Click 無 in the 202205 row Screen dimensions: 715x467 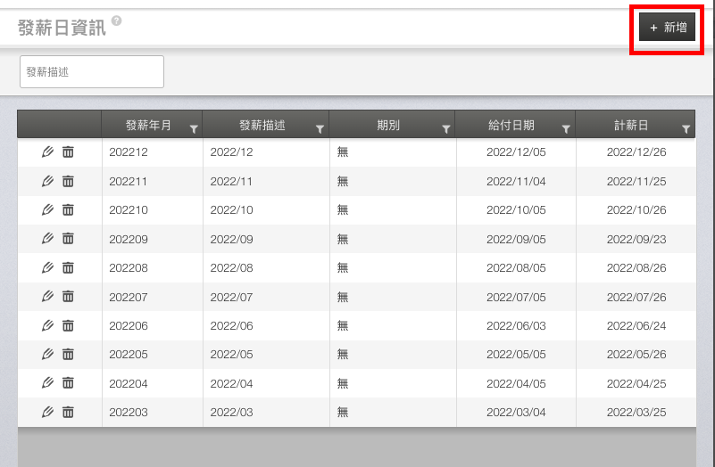click(343, 354)
